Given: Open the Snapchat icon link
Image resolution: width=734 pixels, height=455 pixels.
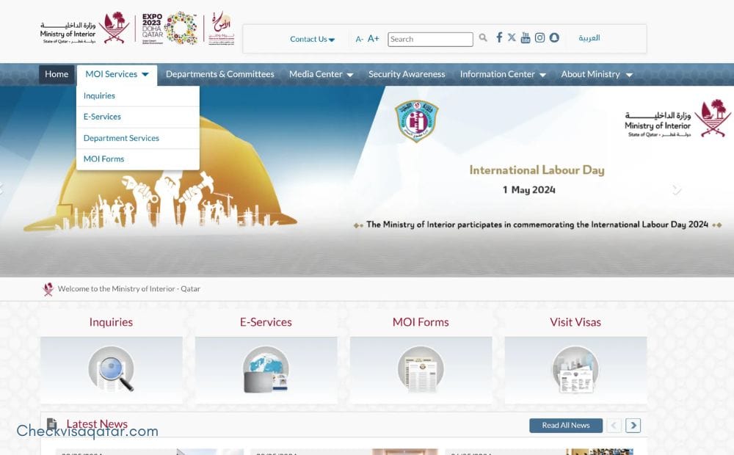Looking at the screenshot, I should pyautogui.click(x=554, y=38).
